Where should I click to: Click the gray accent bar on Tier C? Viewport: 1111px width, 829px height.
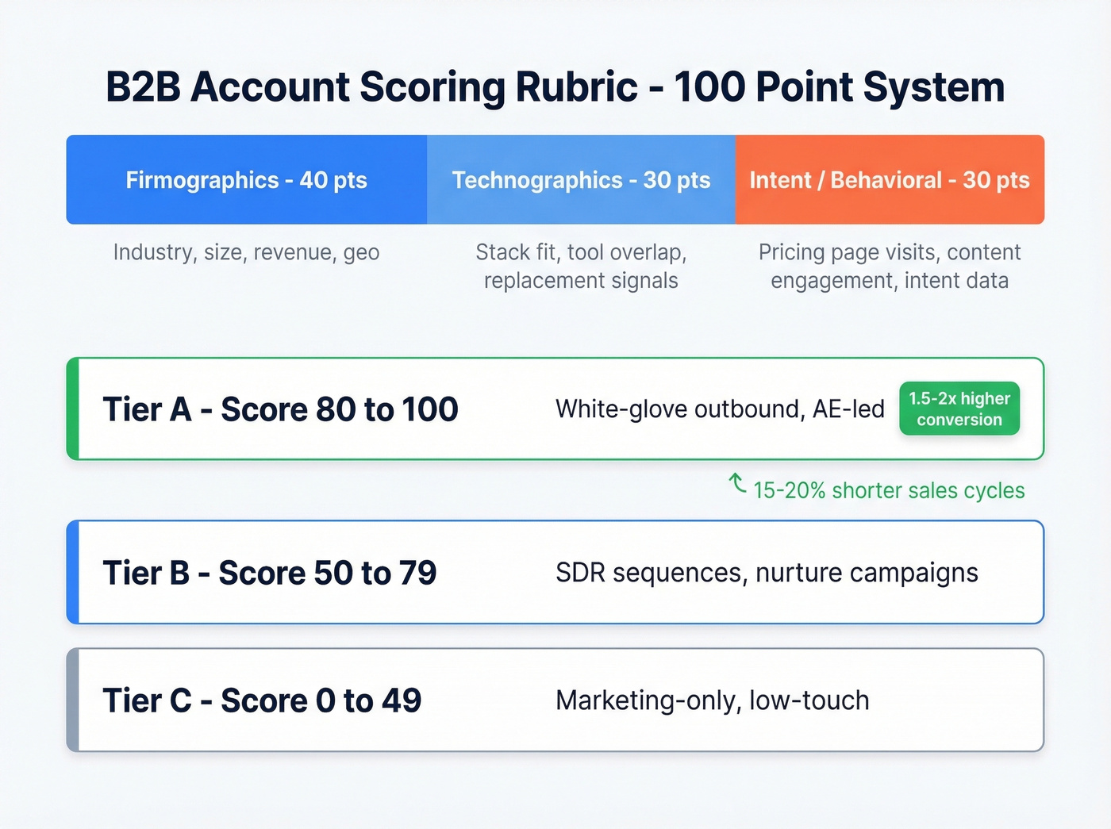pyautogui.click(x=73, y=700)
